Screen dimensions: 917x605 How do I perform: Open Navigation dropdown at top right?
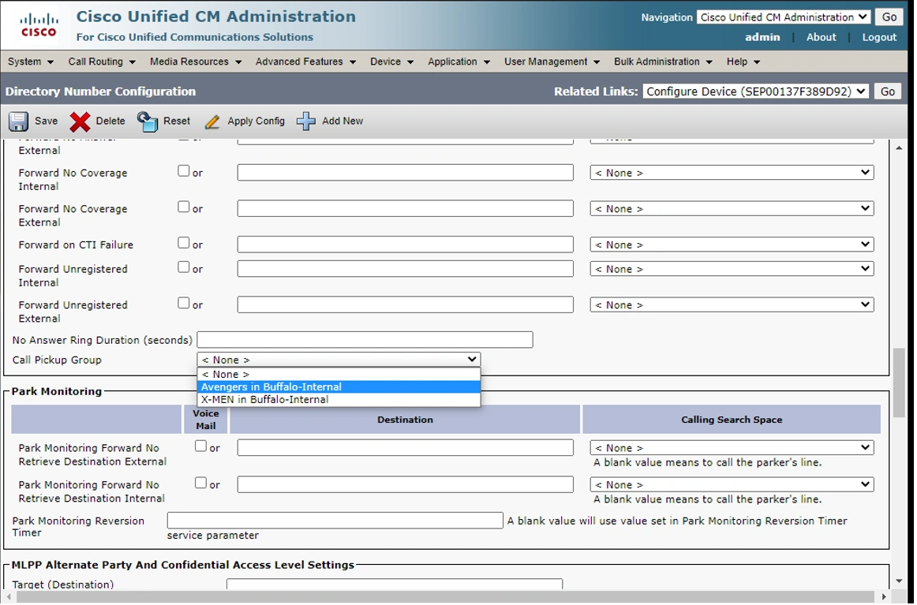783,17
